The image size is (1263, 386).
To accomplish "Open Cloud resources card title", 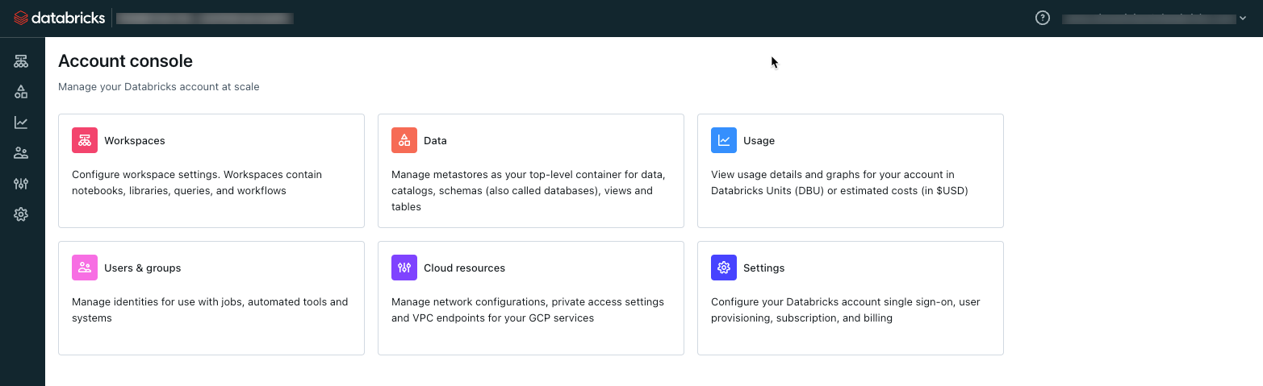I will pos(464,268).
